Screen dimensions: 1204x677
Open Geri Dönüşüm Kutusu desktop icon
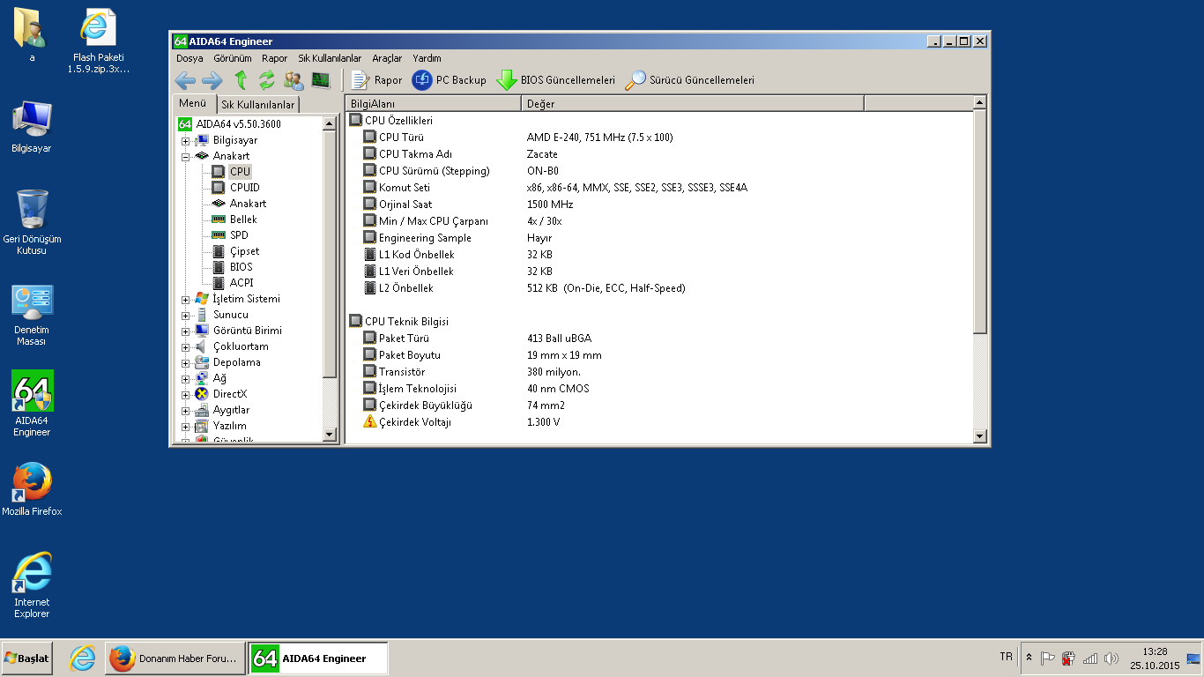(x=33, y=222)
